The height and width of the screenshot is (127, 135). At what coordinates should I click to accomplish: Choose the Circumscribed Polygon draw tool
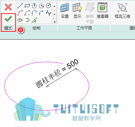coord(41,6)
